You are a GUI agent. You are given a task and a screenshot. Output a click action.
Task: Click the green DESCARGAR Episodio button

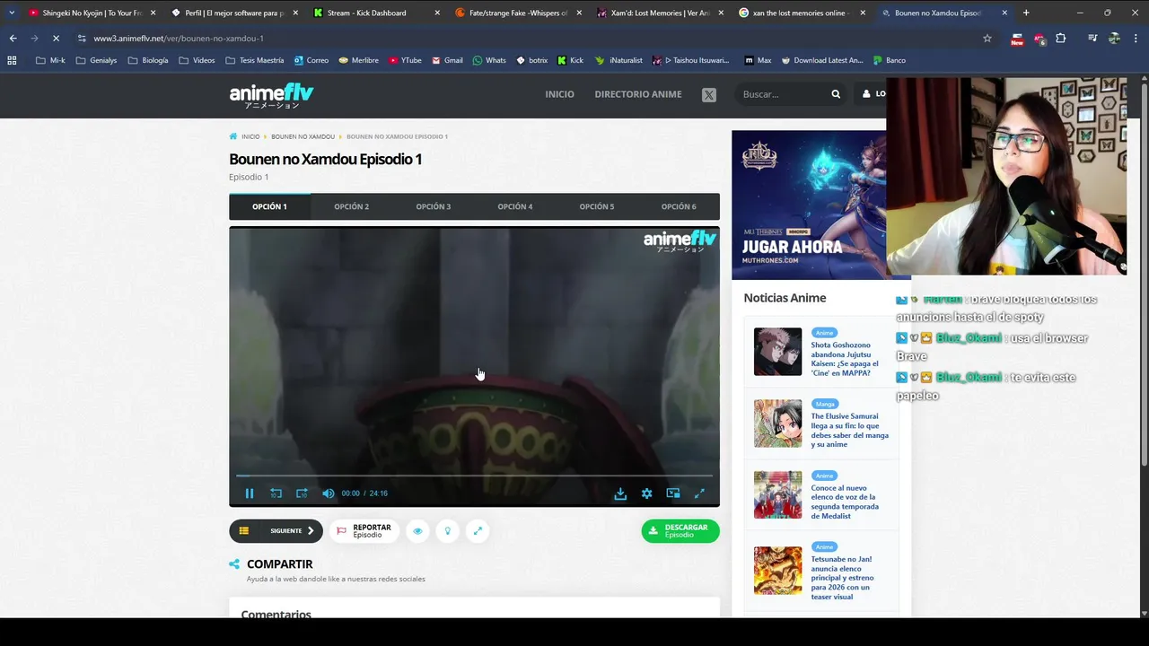pos(680,531)
